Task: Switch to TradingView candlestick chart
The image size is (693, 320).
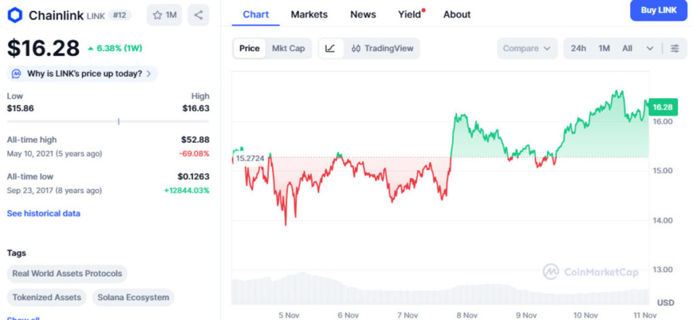Action: 382,48
